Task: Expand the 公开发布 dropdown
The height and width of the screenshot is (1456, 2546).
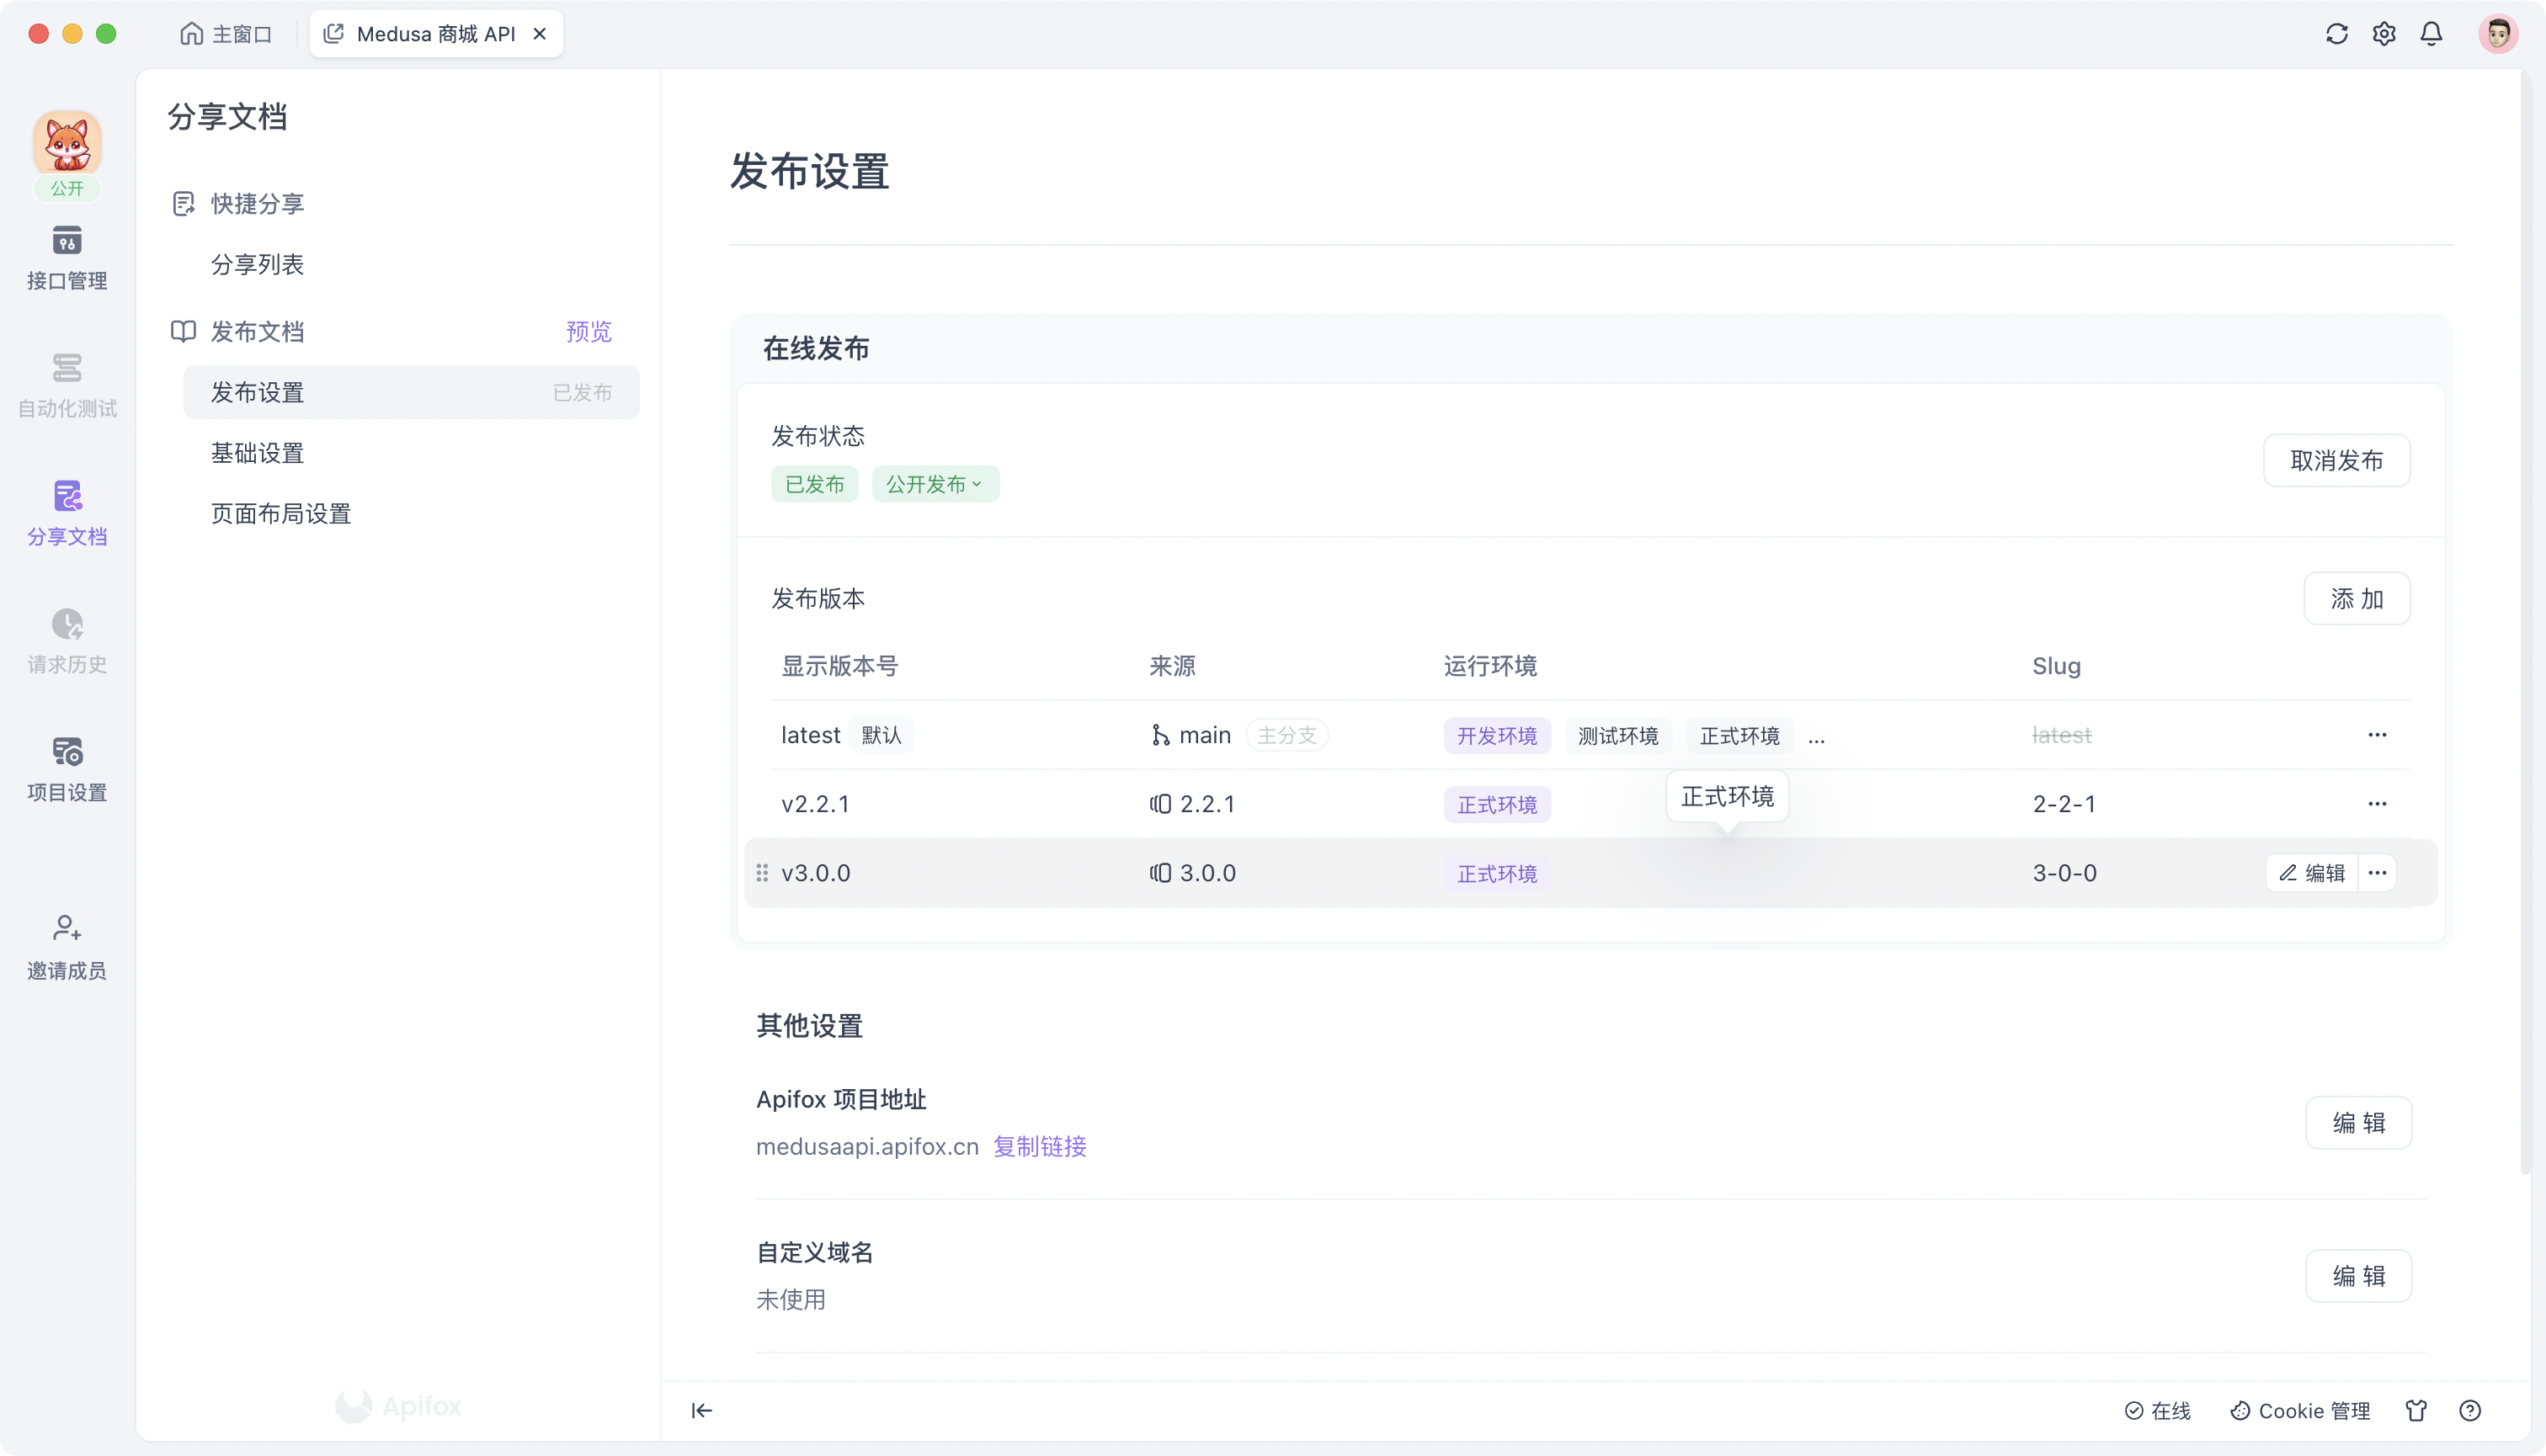Action: 935,483
